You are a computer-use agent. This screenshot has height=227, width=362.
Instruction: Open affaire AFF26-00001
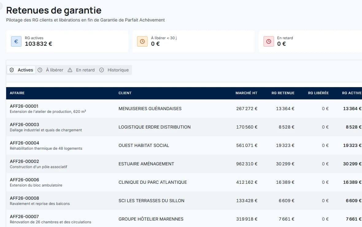point(24,106)
